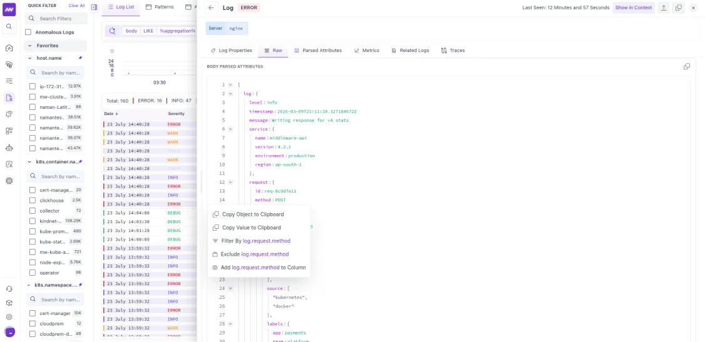The width and height of the screenshot is (705, 342).
Task: Check the cloudprem namespace filter
Action: click(33, 323)
